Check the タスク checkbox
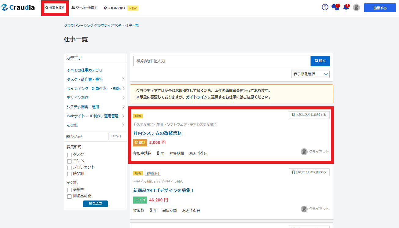 click(x=69, y=155)
